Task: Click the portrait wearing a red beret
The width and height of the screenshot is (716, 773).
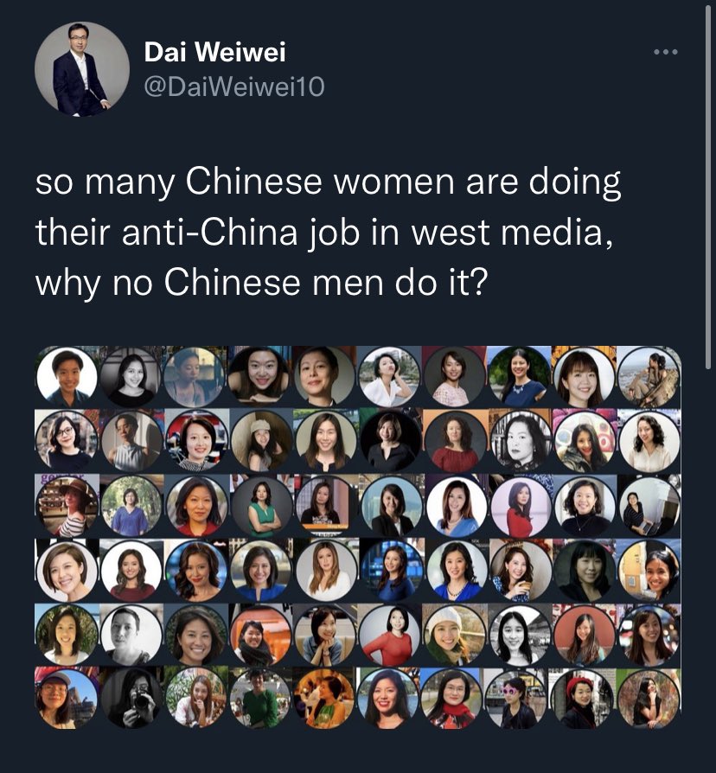Action: (x=585, y=699)
